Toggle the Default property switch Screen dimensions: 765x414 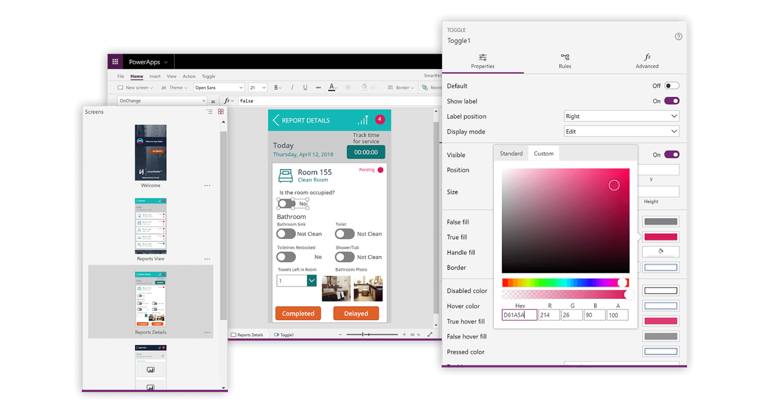coord(671,86)
